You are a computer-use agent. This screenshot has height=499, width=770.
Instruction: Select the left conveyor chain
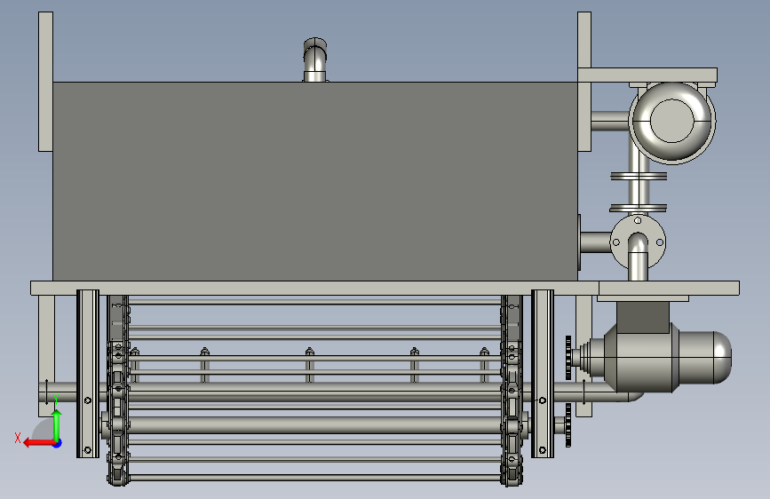tap(118, 391)
